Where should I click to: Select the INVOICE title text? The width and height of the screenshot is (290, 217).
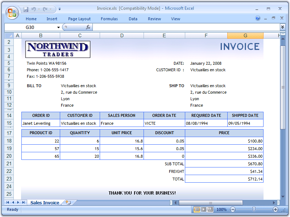pyautogui.click(x=240, y=47)
